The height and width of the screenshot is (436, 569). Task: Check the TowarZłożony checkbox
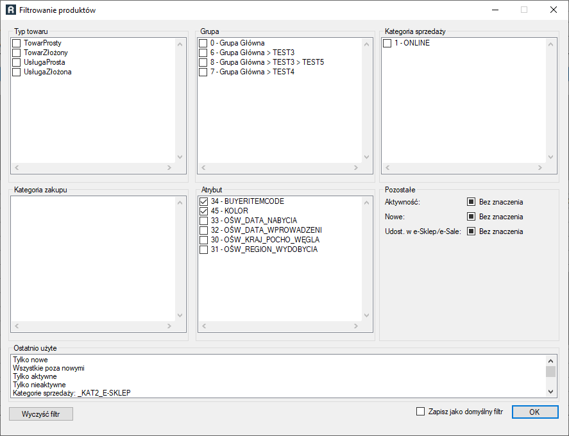coord(16,53)
